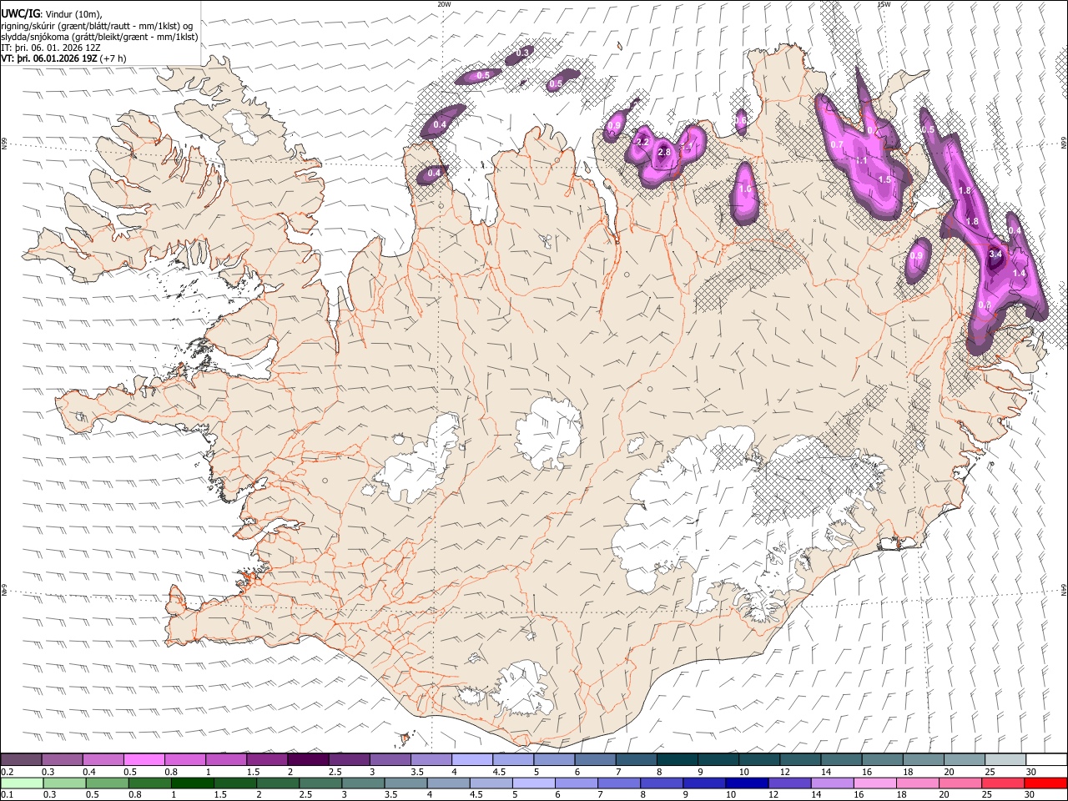
Task: Click the 0.3 snowfall value offshore north
Action: 522,53
